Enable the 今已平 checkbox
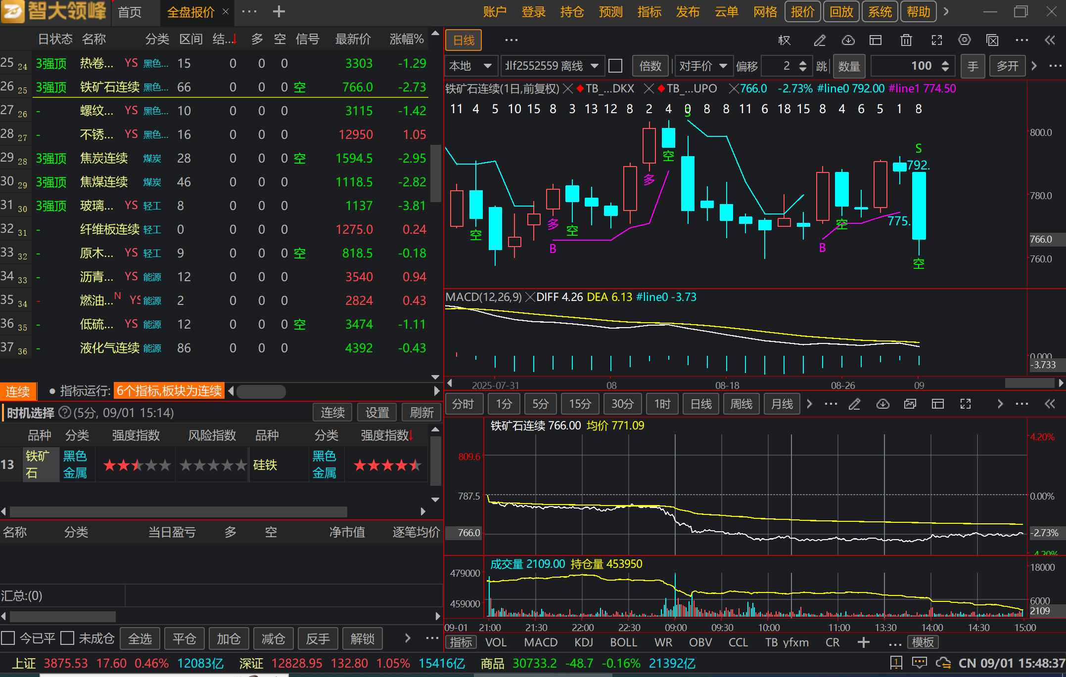 [x=8, y=638]
